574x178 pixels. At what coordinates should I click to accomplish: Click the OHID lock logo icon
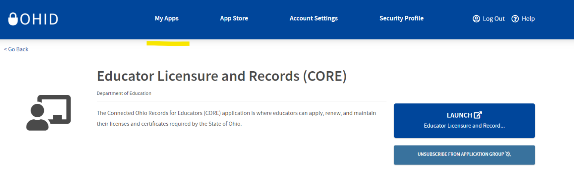[x=13, y=19]
